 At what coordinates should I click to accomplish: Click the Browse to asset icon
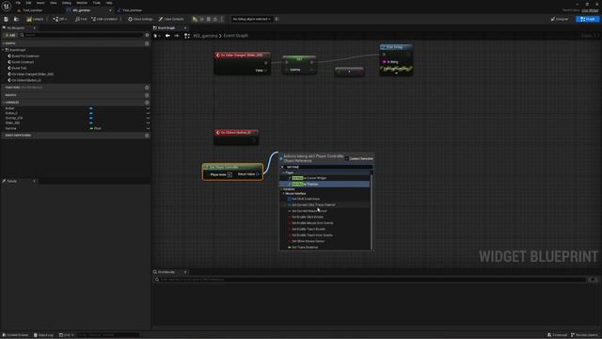[x=16, y=19]
